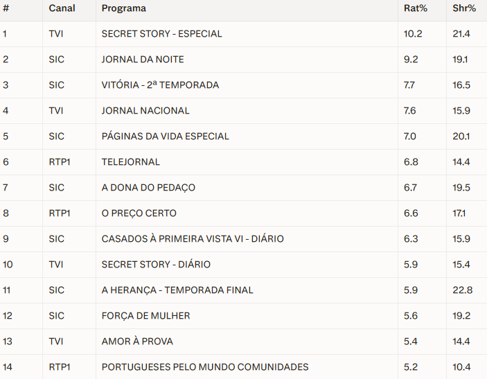Image resolution: width=487 pixels, height=379 pixels.
Task: Select FORÇA DE MULHER program cell
Action: coord(145,316)
